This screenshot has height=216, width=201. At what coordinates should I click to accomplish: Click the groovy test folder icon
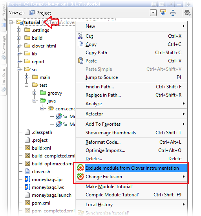(x=43, y=93)
